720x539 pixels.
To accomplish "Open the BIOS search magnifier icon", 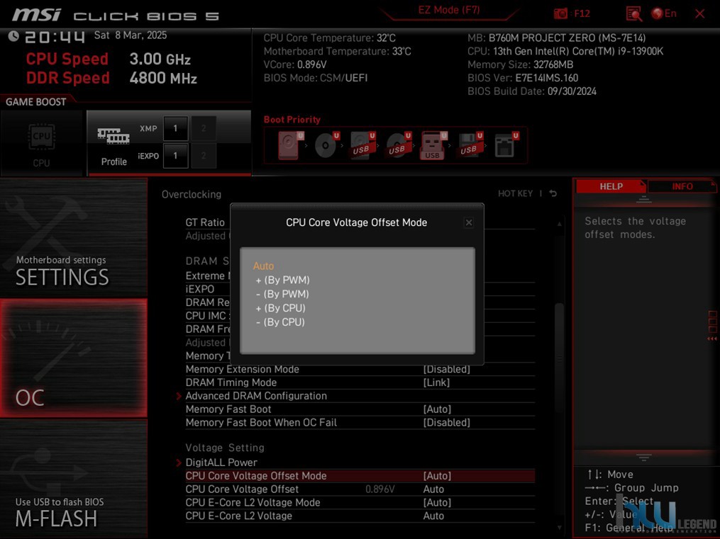I will tap(633, 13).
